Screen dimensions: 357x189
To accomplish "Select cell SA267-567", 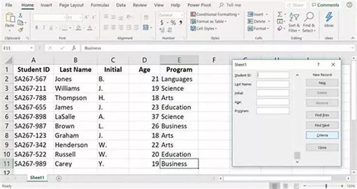I will 33,79.
